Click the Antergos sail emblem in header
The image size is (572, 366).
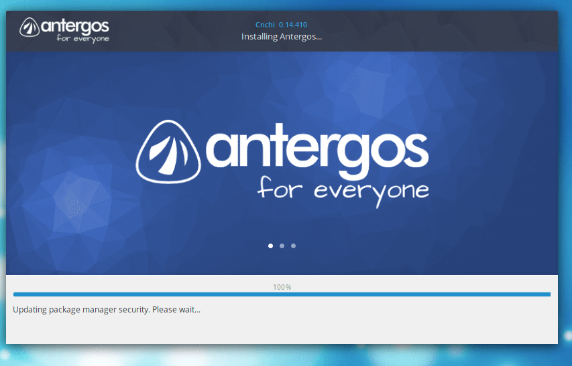coord(30,27)
